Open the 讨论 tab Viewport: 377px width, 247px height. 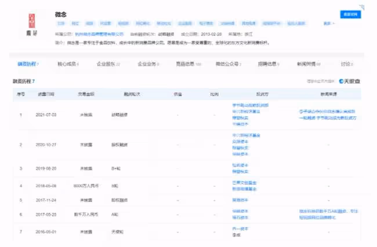(x=347, y=64)
